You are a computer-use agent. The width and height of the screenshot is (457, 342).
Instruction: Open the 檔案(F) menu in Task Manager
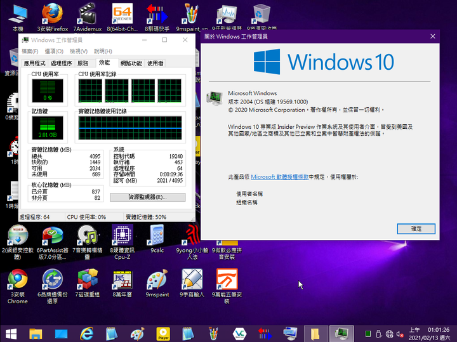[x=30, y=51]
